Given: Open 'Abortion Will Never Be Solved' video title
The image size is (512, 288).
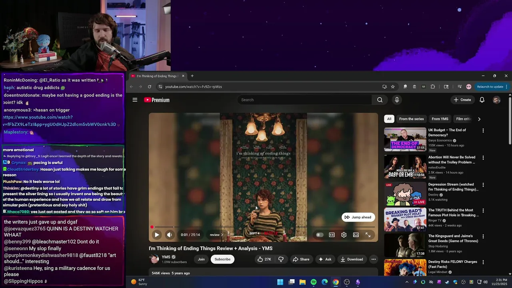Looking at the screenshot, I should (452, 160).
